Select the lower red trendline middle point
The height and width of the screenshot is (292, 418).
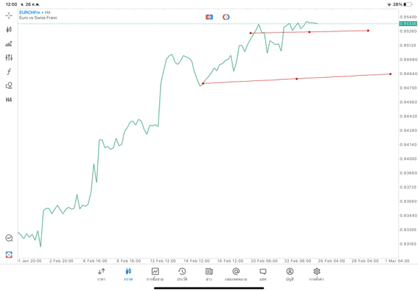click(x=297, y=79)
